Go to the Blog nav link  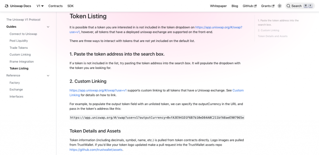pos(235,6)
